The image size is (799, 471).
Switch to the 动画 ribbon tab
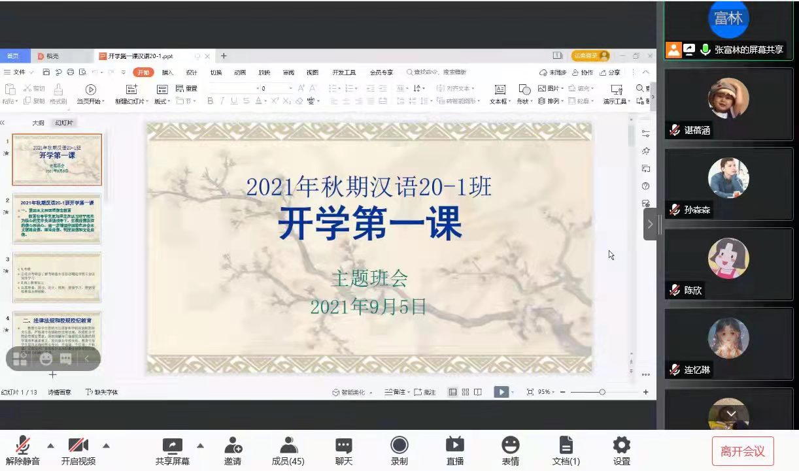240,73
